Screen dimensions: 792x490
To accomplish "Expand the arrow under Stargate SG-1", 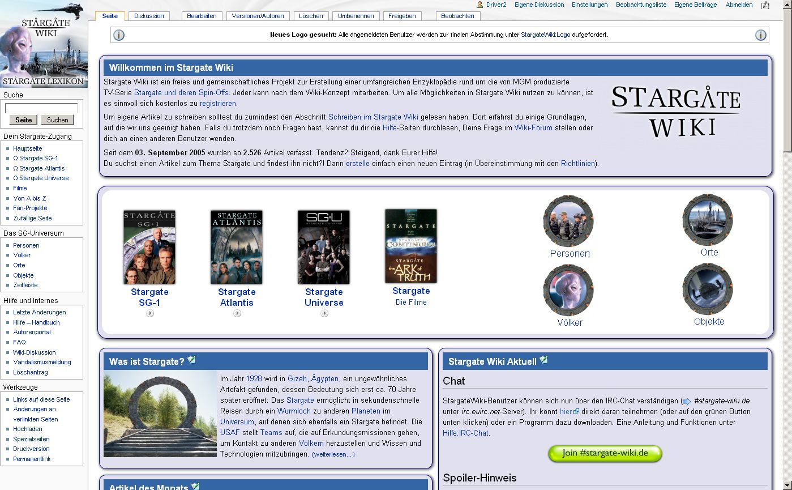I will pos(149,313).
